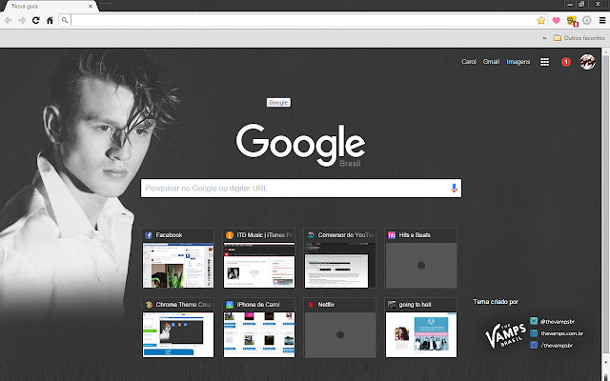Click the Twitter icon beside @thevampsbr
The image size is (610, 381).
[534, 321]
